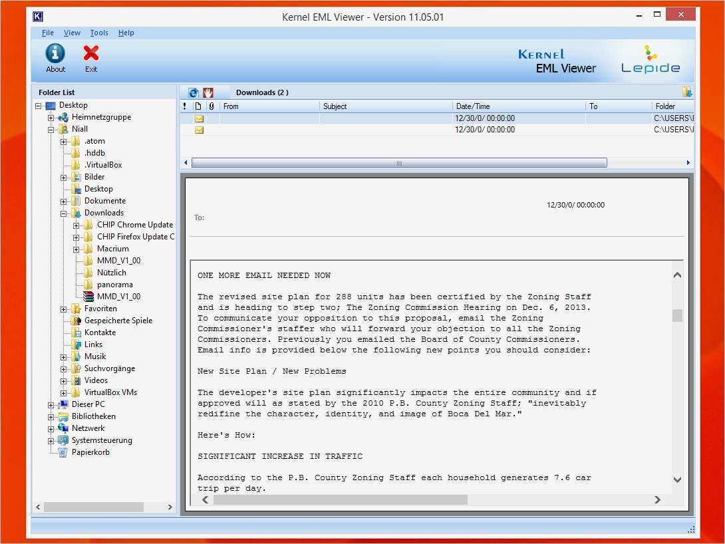Select Gespeicherte Spiele folder
The height and width of the screenshot is (544, 725).
pyautogui.click(x=118, y=321)
